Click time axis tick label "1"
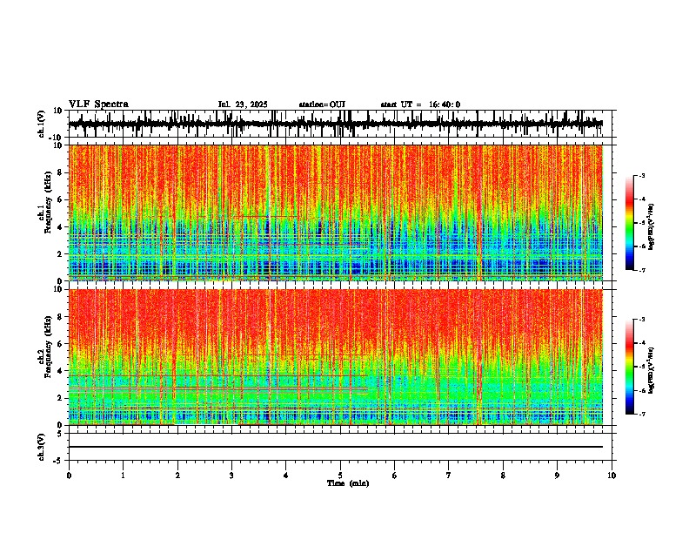The image size is (689, 533). pos(123,476)
